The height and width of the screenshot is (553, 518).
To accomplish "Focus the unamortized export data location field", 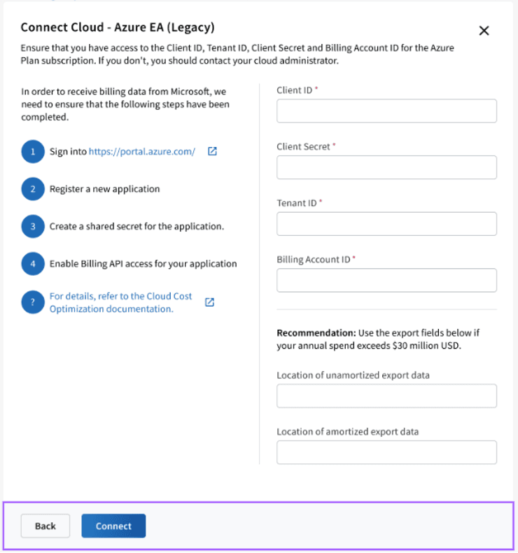I will tap(386, 396).
